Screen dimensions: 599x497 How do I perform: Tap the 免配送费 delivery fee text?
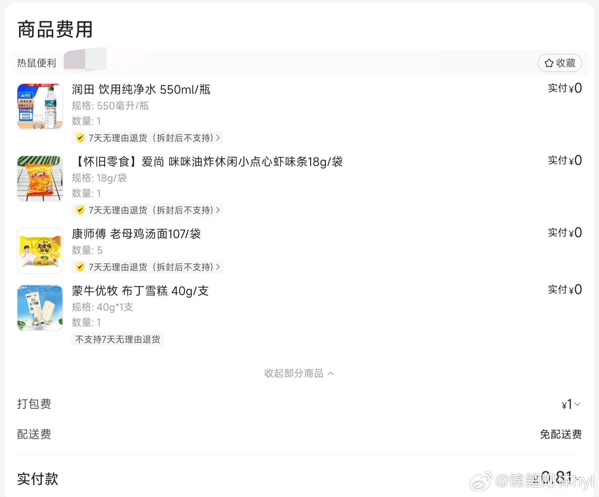pos(561,434)
